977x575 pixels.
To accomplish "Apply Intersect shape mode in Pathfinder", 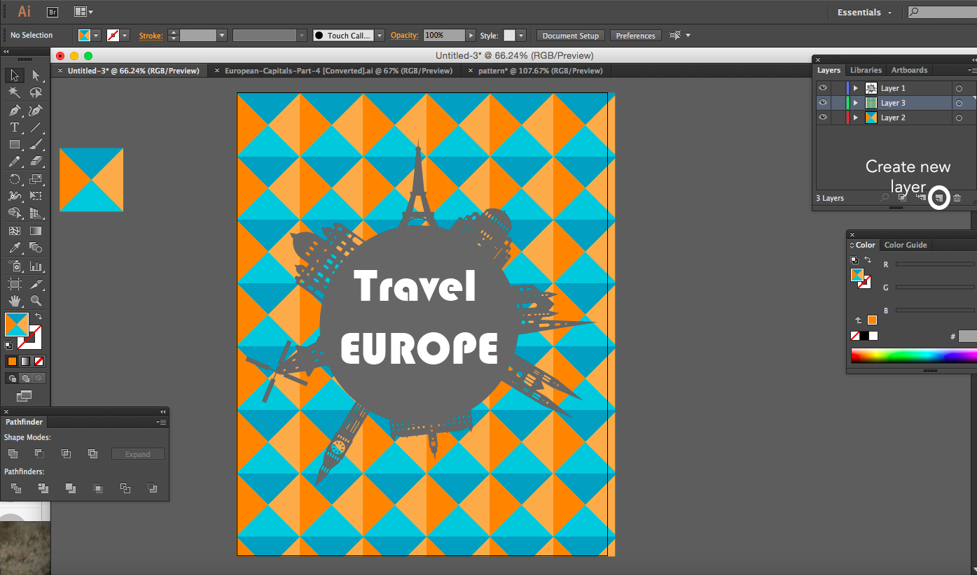I will tap(66, 454).
